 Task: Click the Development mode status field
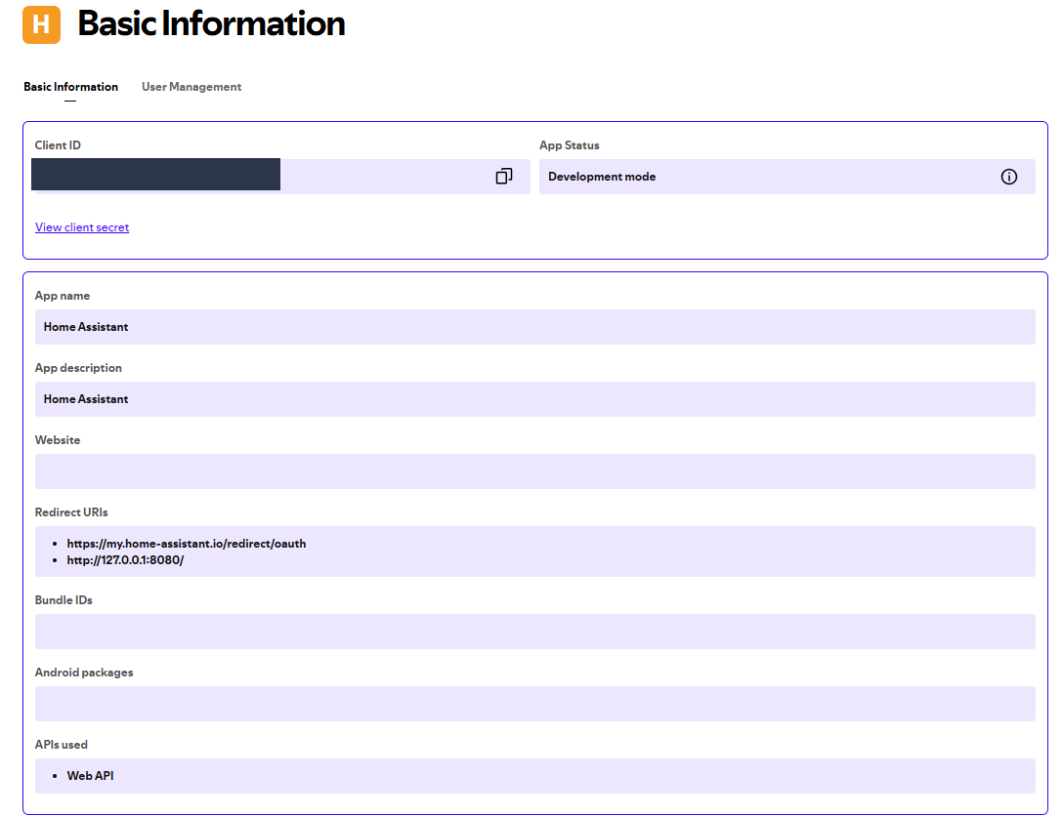(762, 177)
